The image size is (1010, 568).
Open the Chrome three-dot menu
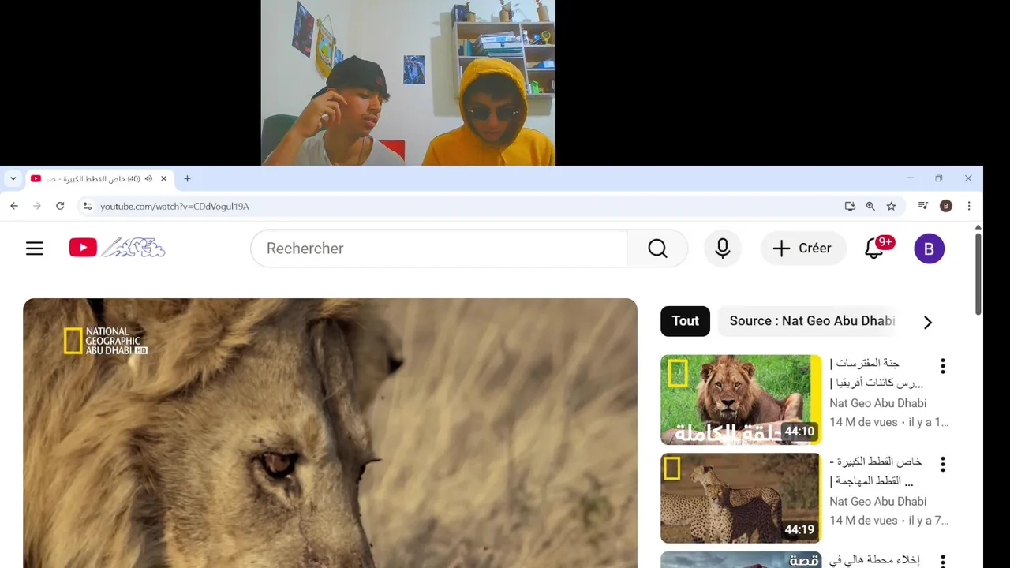point(969,206)
